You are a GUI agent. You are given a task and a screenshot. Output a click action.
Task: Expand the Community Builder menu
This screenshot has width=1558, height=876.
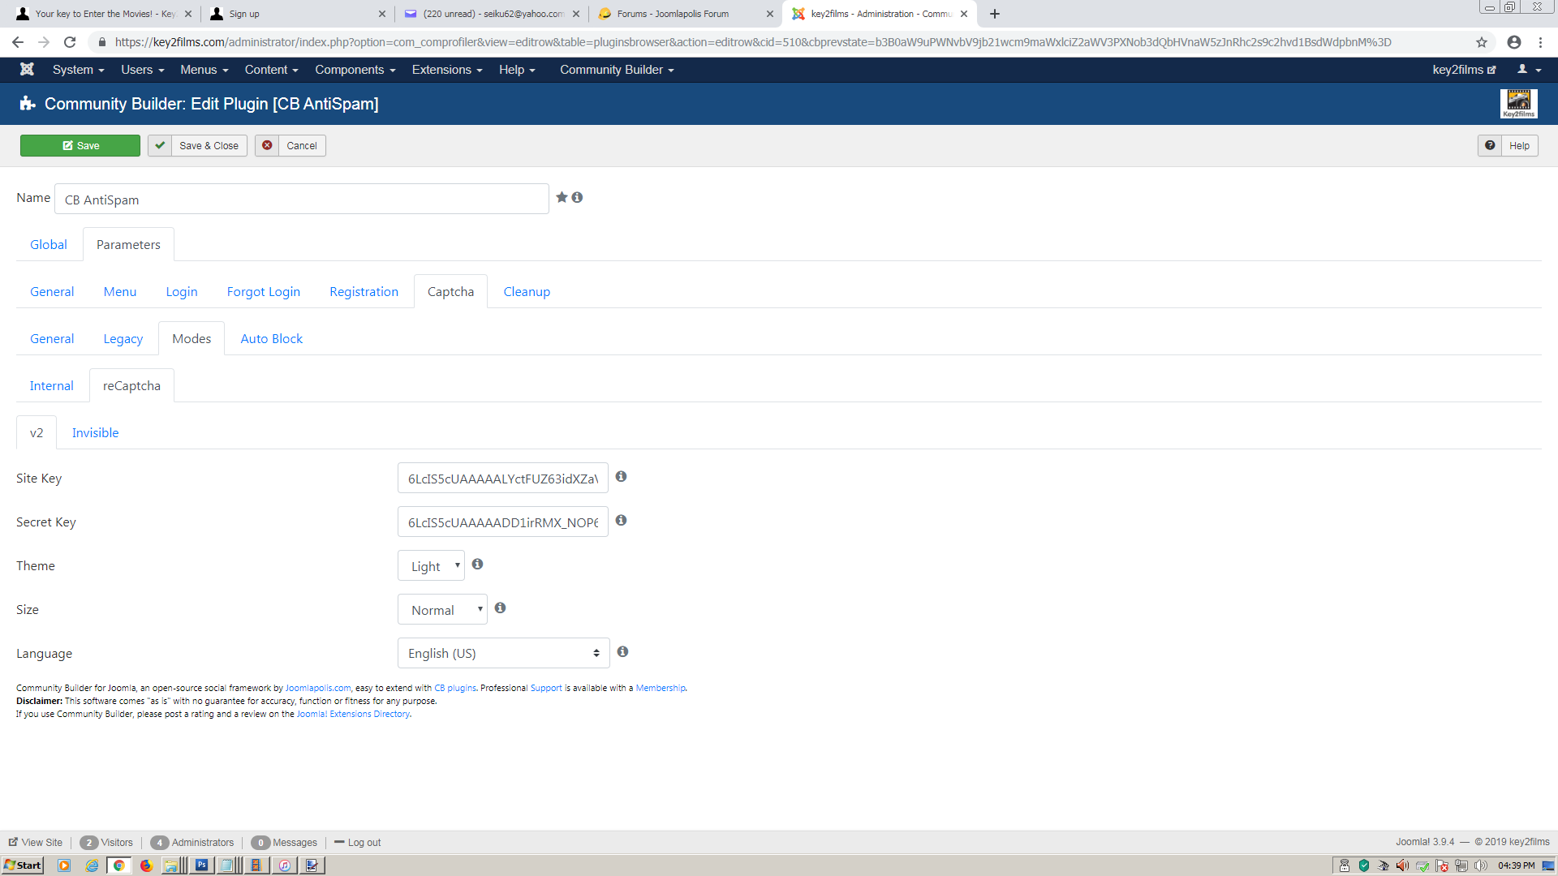point(617,70)
